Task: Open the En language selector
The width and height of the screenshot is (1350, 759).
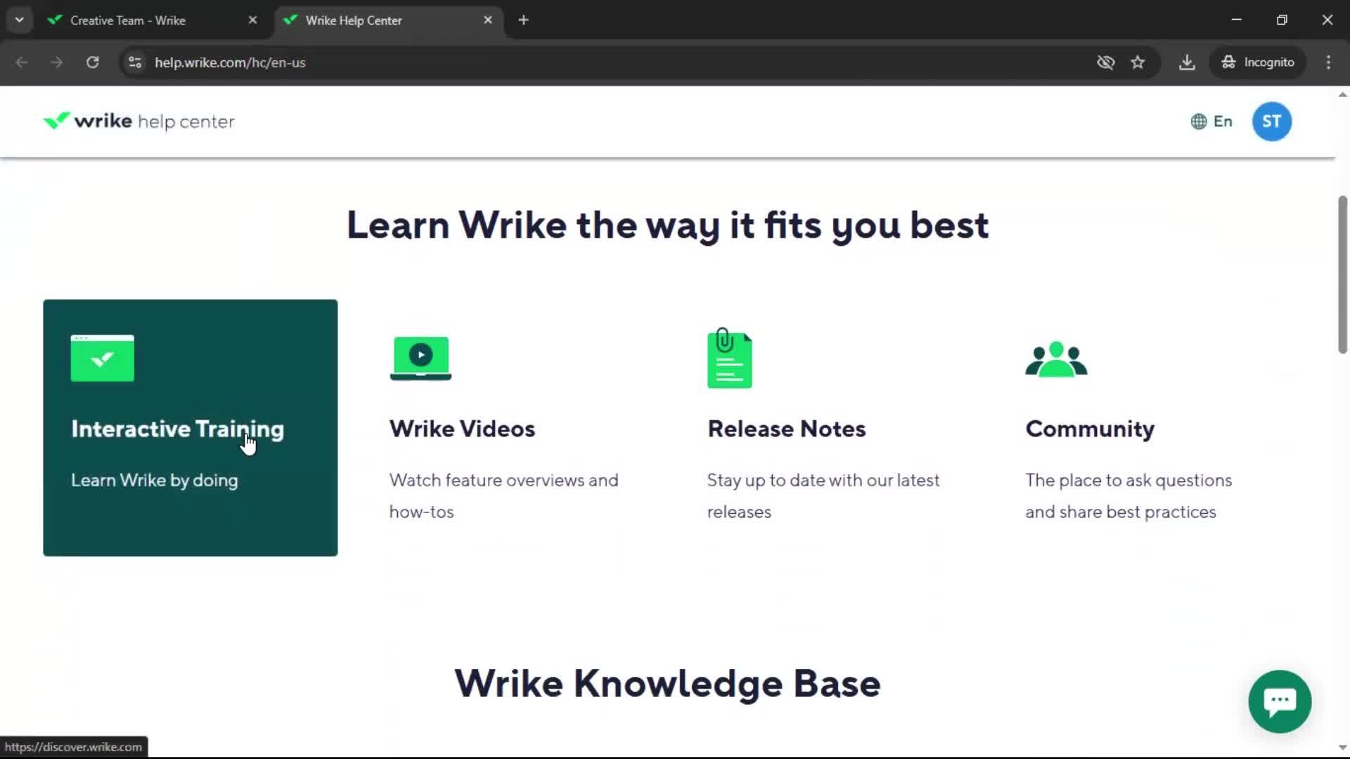Action: coord(1211,122)
